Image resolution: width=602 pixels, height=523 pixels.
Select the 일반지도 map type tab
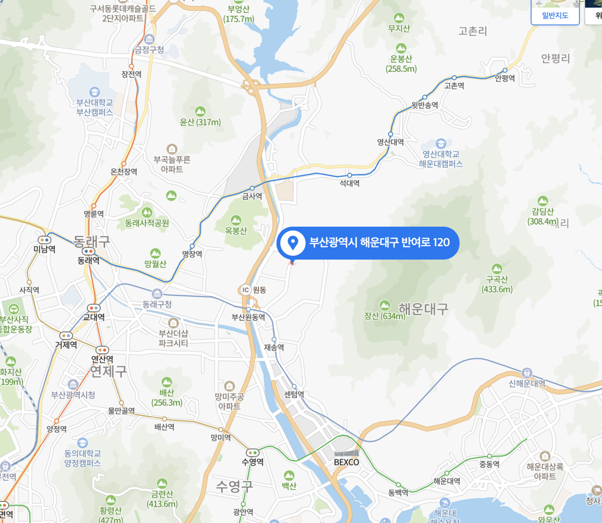point(555,14)
